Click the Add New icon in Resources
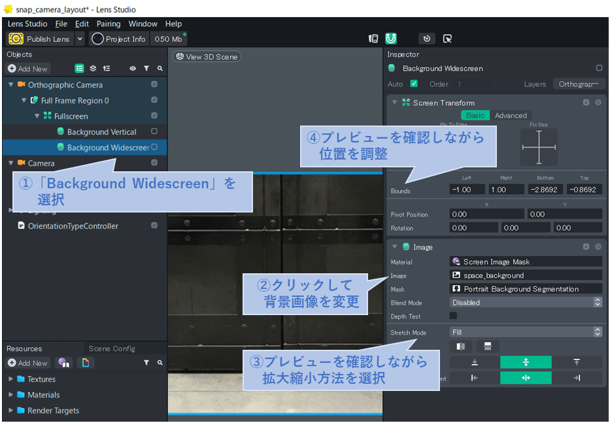The image size is (610, 423). (13, 363)
